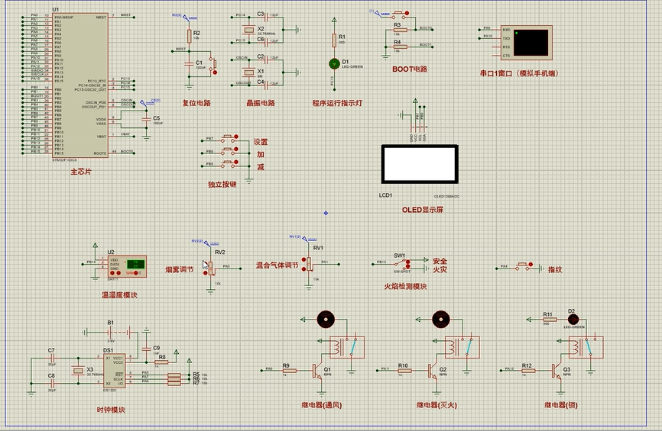The image size is (662, 431).
Task: Click DHT11 temperature down button
Action: pyautogui.click(x=112, y=273)
